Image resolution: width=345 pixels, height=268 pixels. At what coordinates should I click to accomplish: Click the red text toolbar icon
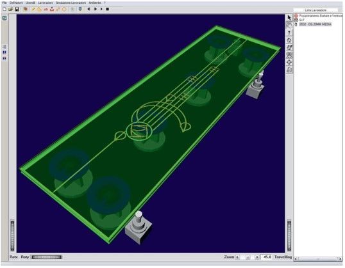[46, 9]
